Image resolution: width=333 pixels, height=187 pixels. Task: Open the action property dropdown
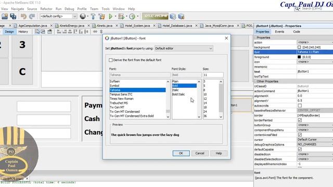315,43
